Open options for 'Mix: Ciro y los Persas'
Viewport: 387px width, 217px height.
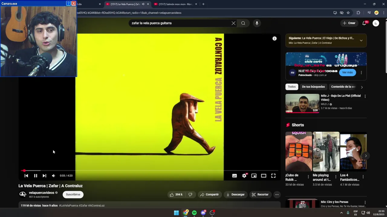(x=365, y=203)
